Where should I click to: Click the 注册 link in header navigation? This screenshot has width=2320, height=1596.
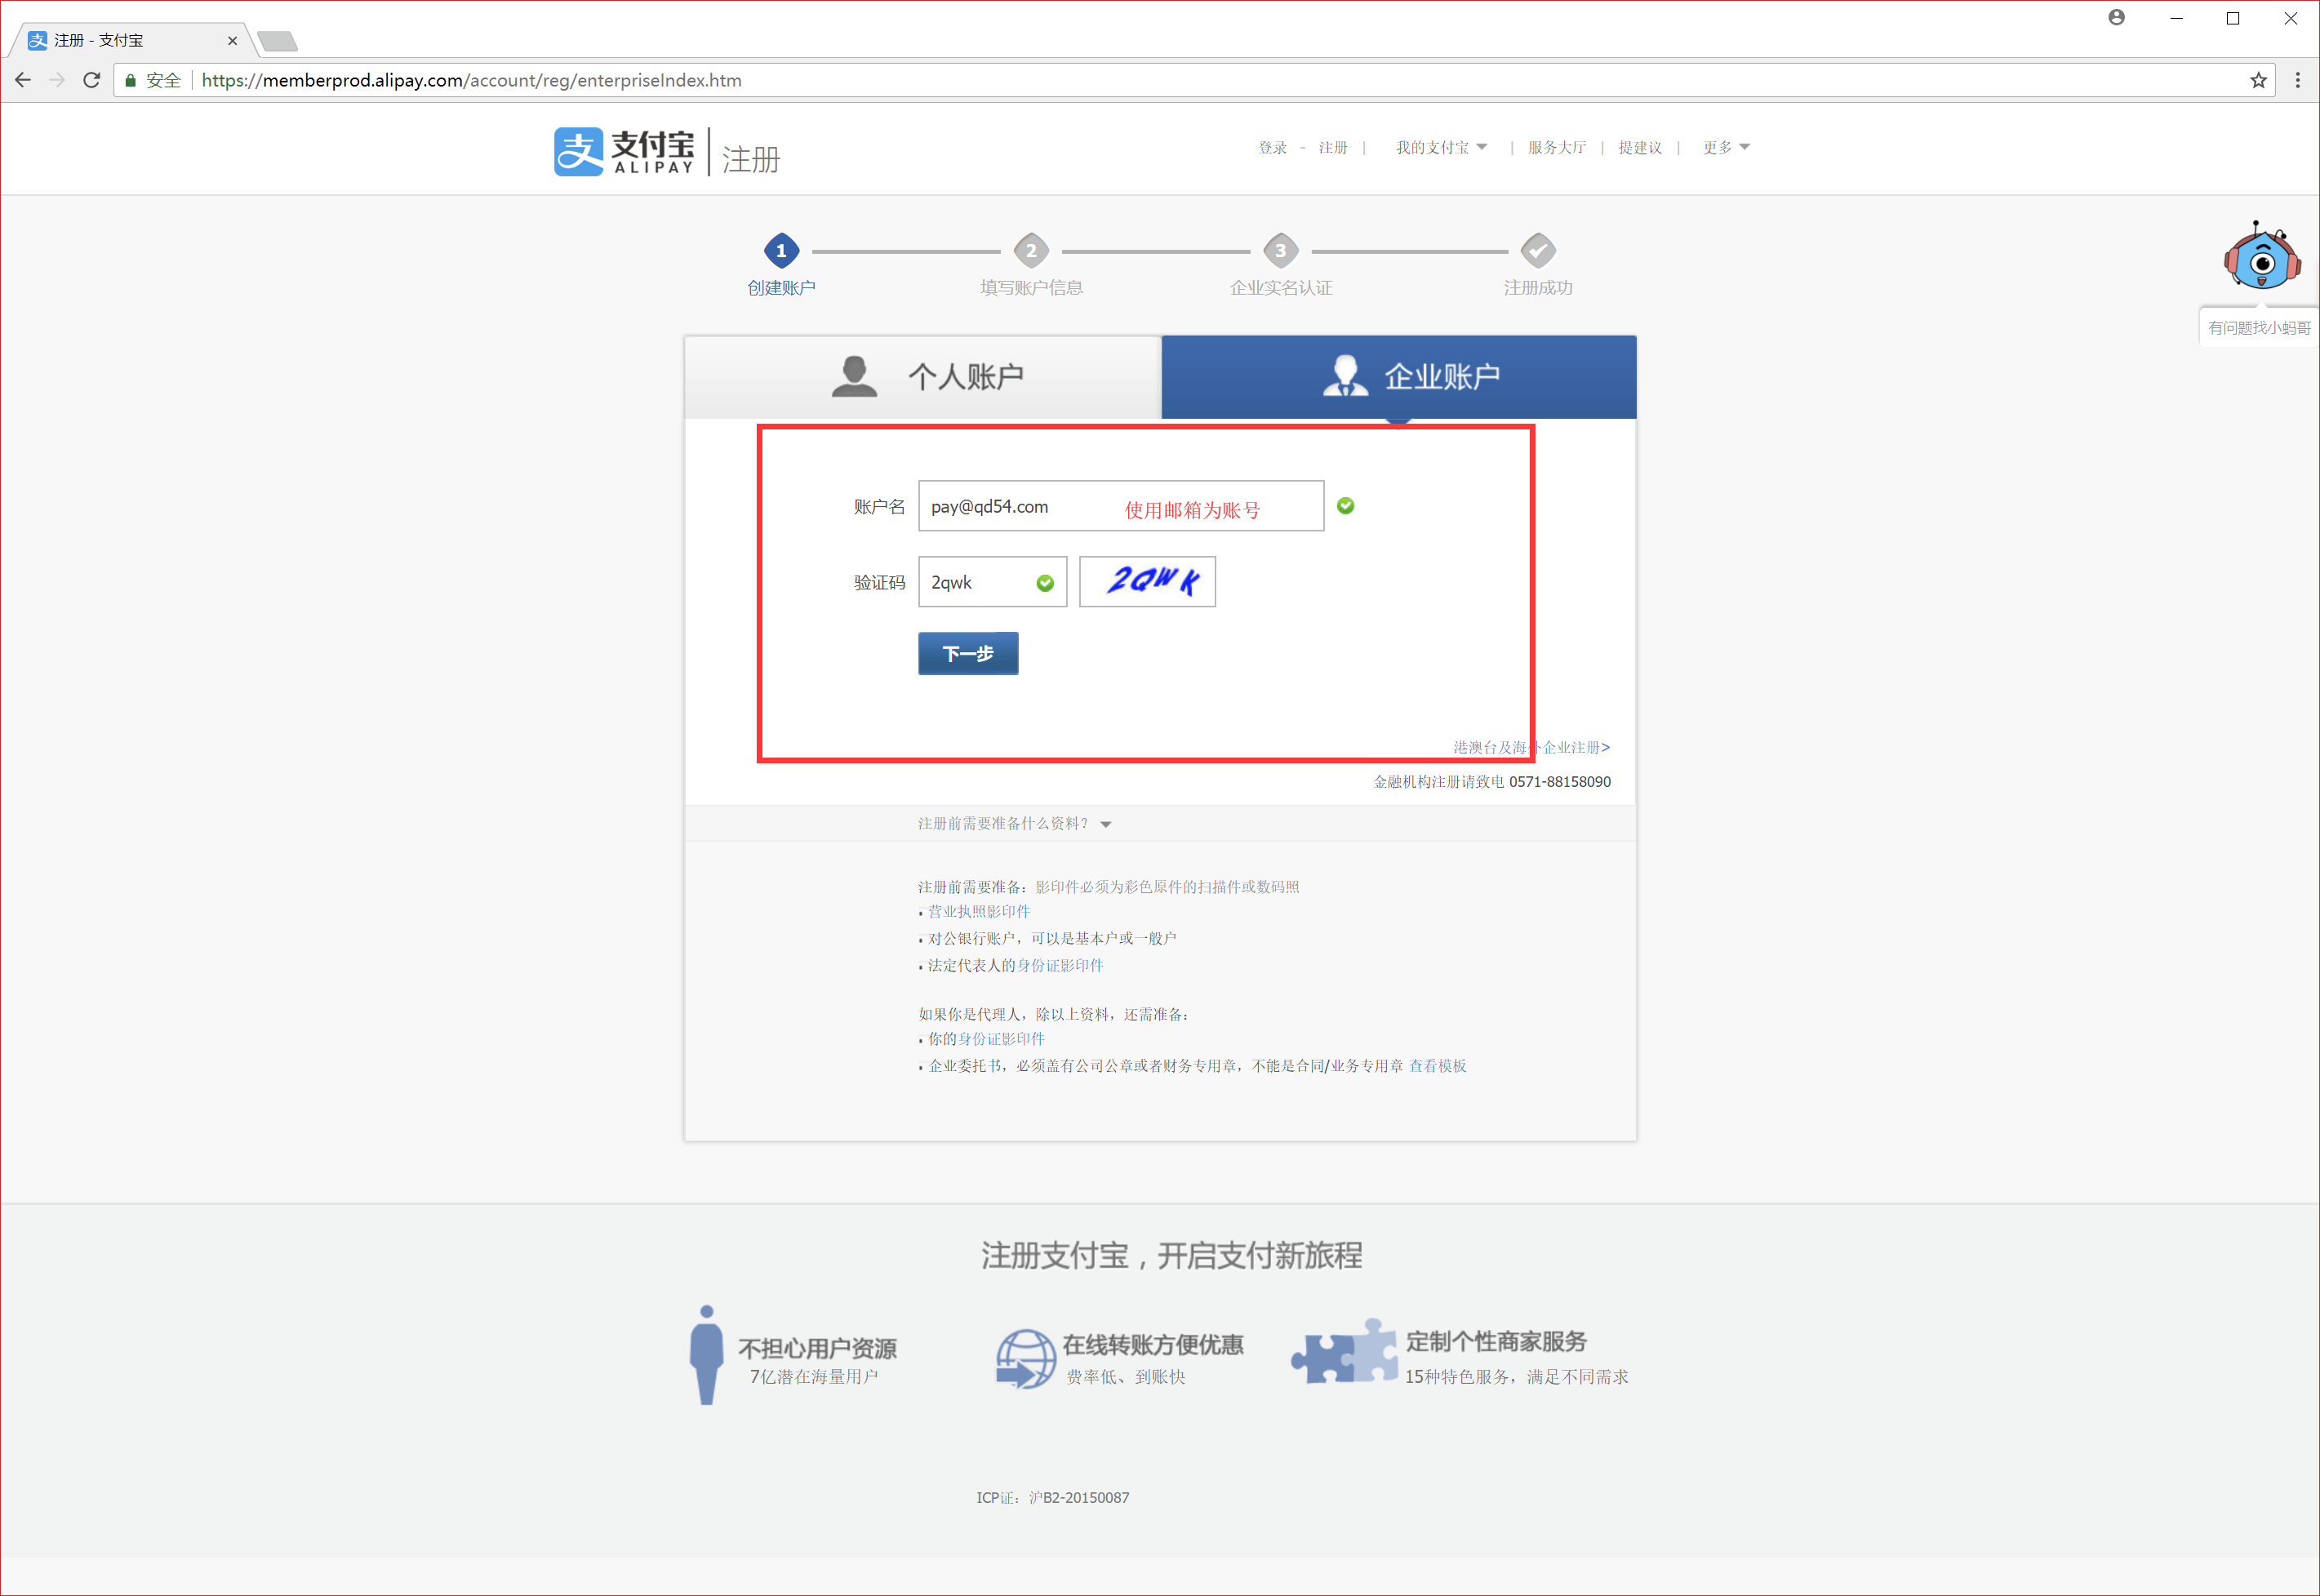[1333, 147]
